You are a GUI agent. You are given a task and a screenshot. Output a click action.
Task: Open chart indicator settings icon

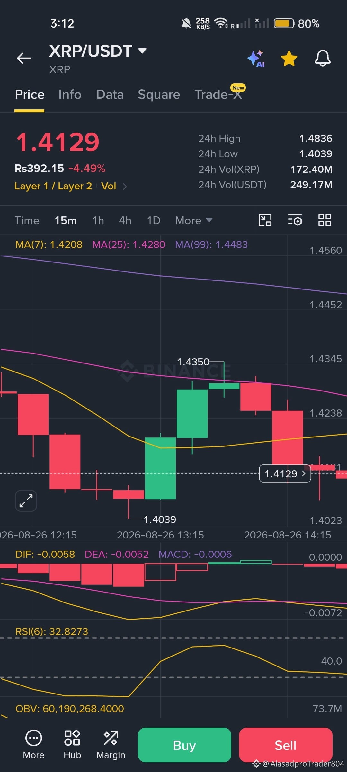pos(295,220)
